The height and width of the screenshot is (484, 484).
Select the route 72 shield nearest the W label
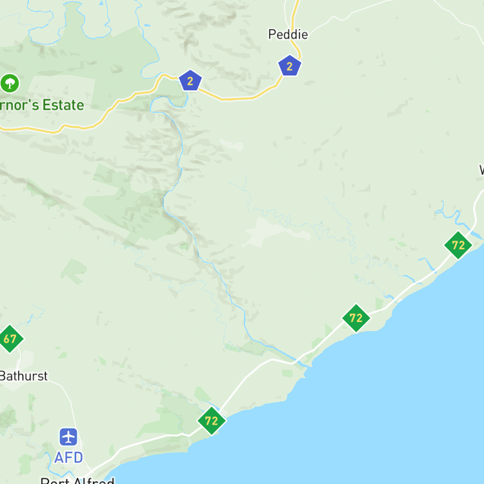tap(458, 245)
